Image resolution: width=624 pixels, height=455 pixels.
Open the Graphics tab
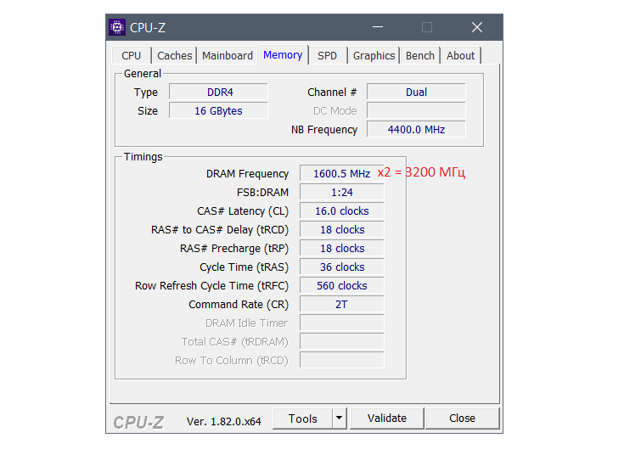[374, 55]
